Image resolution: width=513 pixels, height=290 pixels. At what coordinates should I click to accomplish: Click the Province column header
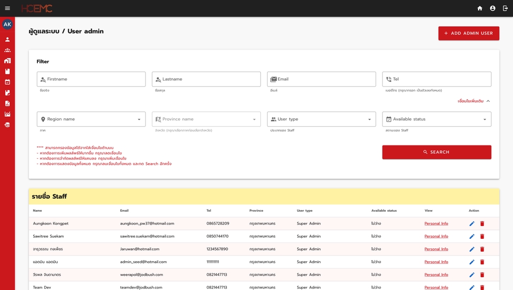pyautogui.click(x=256, y=211)
